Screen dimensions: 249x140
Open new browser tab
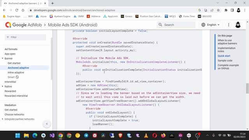click(x=53, y=3)
